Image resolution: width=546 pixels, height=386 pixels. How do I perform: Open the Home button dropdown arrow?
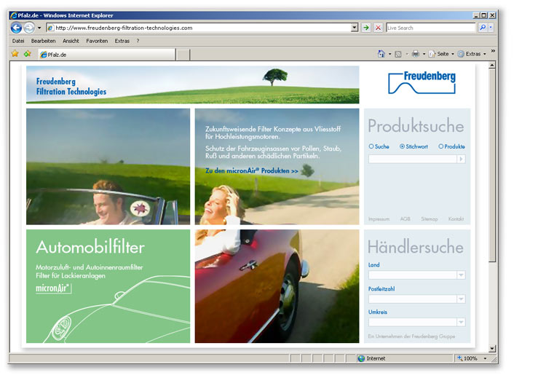(389, 54)
